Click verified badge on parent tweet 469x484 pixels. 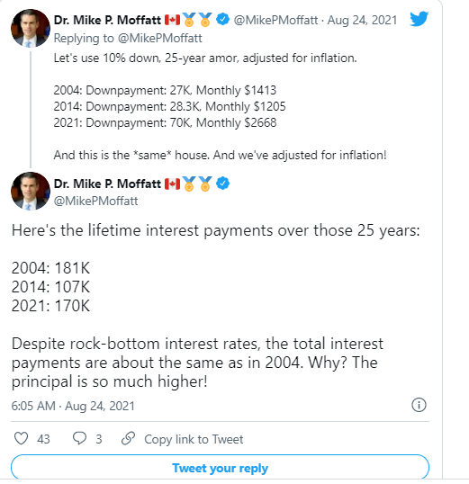pyautogui.click(x=222, y=20)
